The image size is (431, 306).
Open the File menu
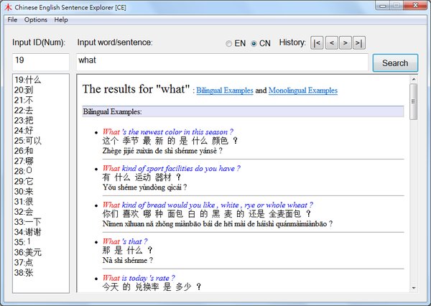12,19
